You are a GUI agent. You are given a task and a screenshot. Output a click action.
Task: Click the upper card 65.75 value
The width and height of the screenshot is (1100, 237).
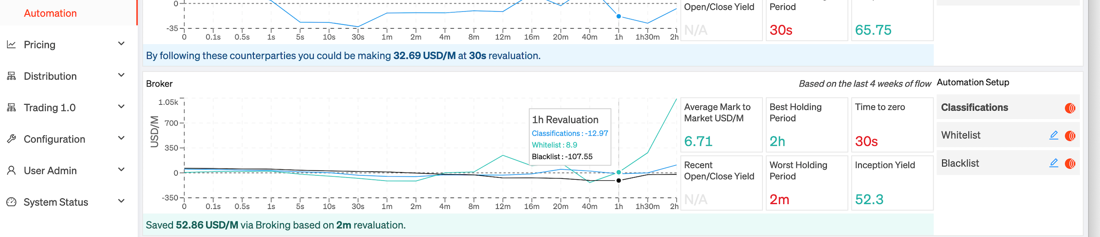(x=873, y=30)
